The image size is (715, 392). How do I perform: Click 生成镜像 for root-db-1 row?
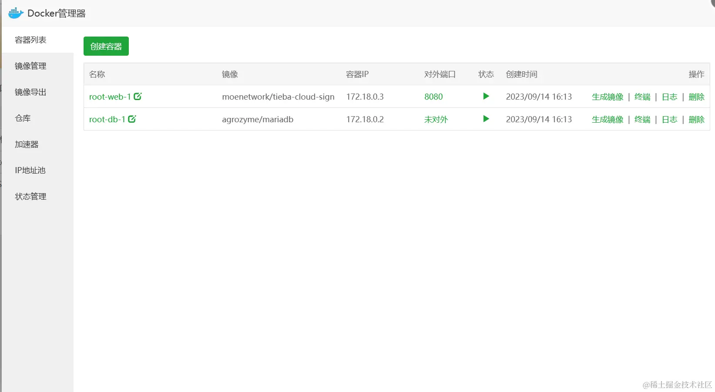click(608, 119)
